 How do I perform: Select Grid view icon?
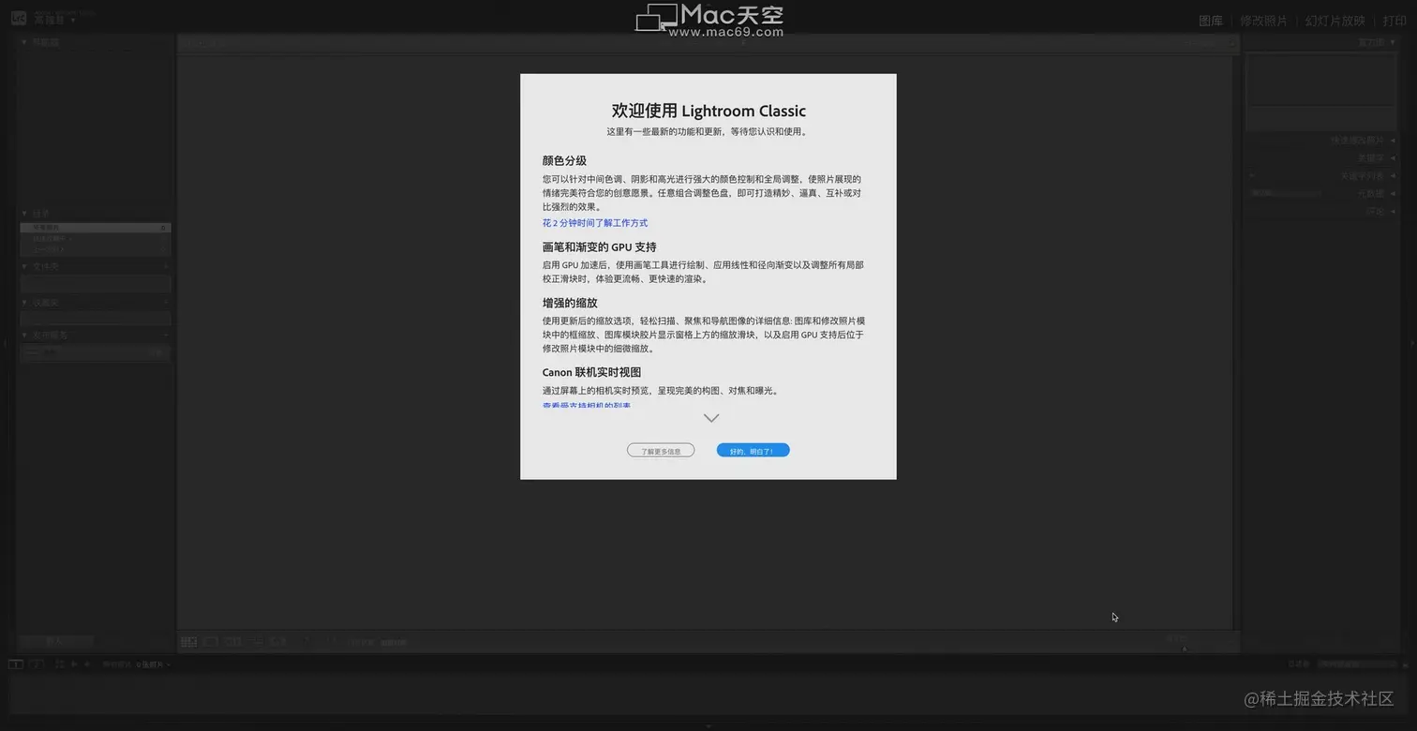coord(189,642)
